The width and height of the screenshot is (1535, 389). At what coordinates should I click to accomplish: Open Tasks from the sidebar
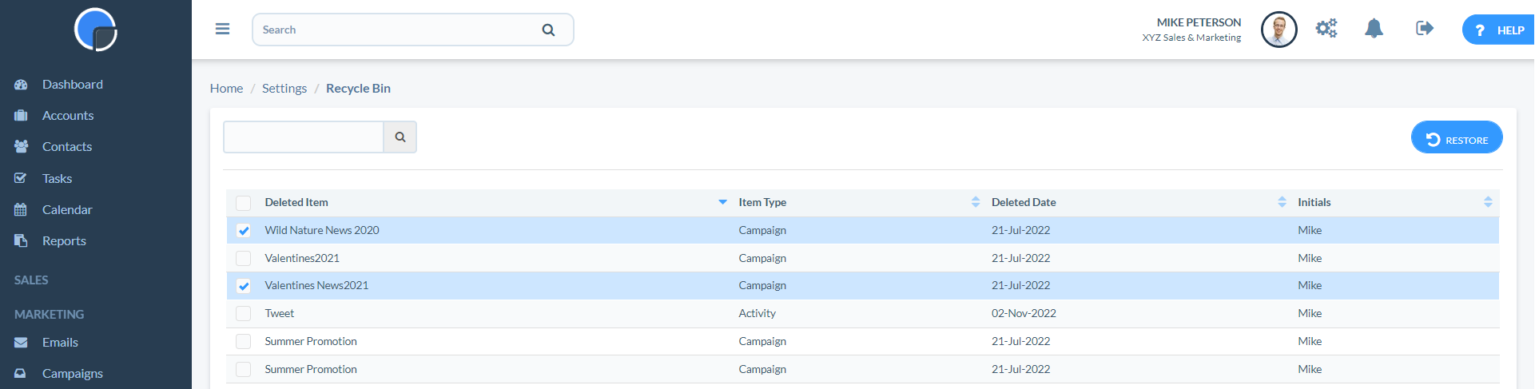pyautogui.click(x=57, y=178)
